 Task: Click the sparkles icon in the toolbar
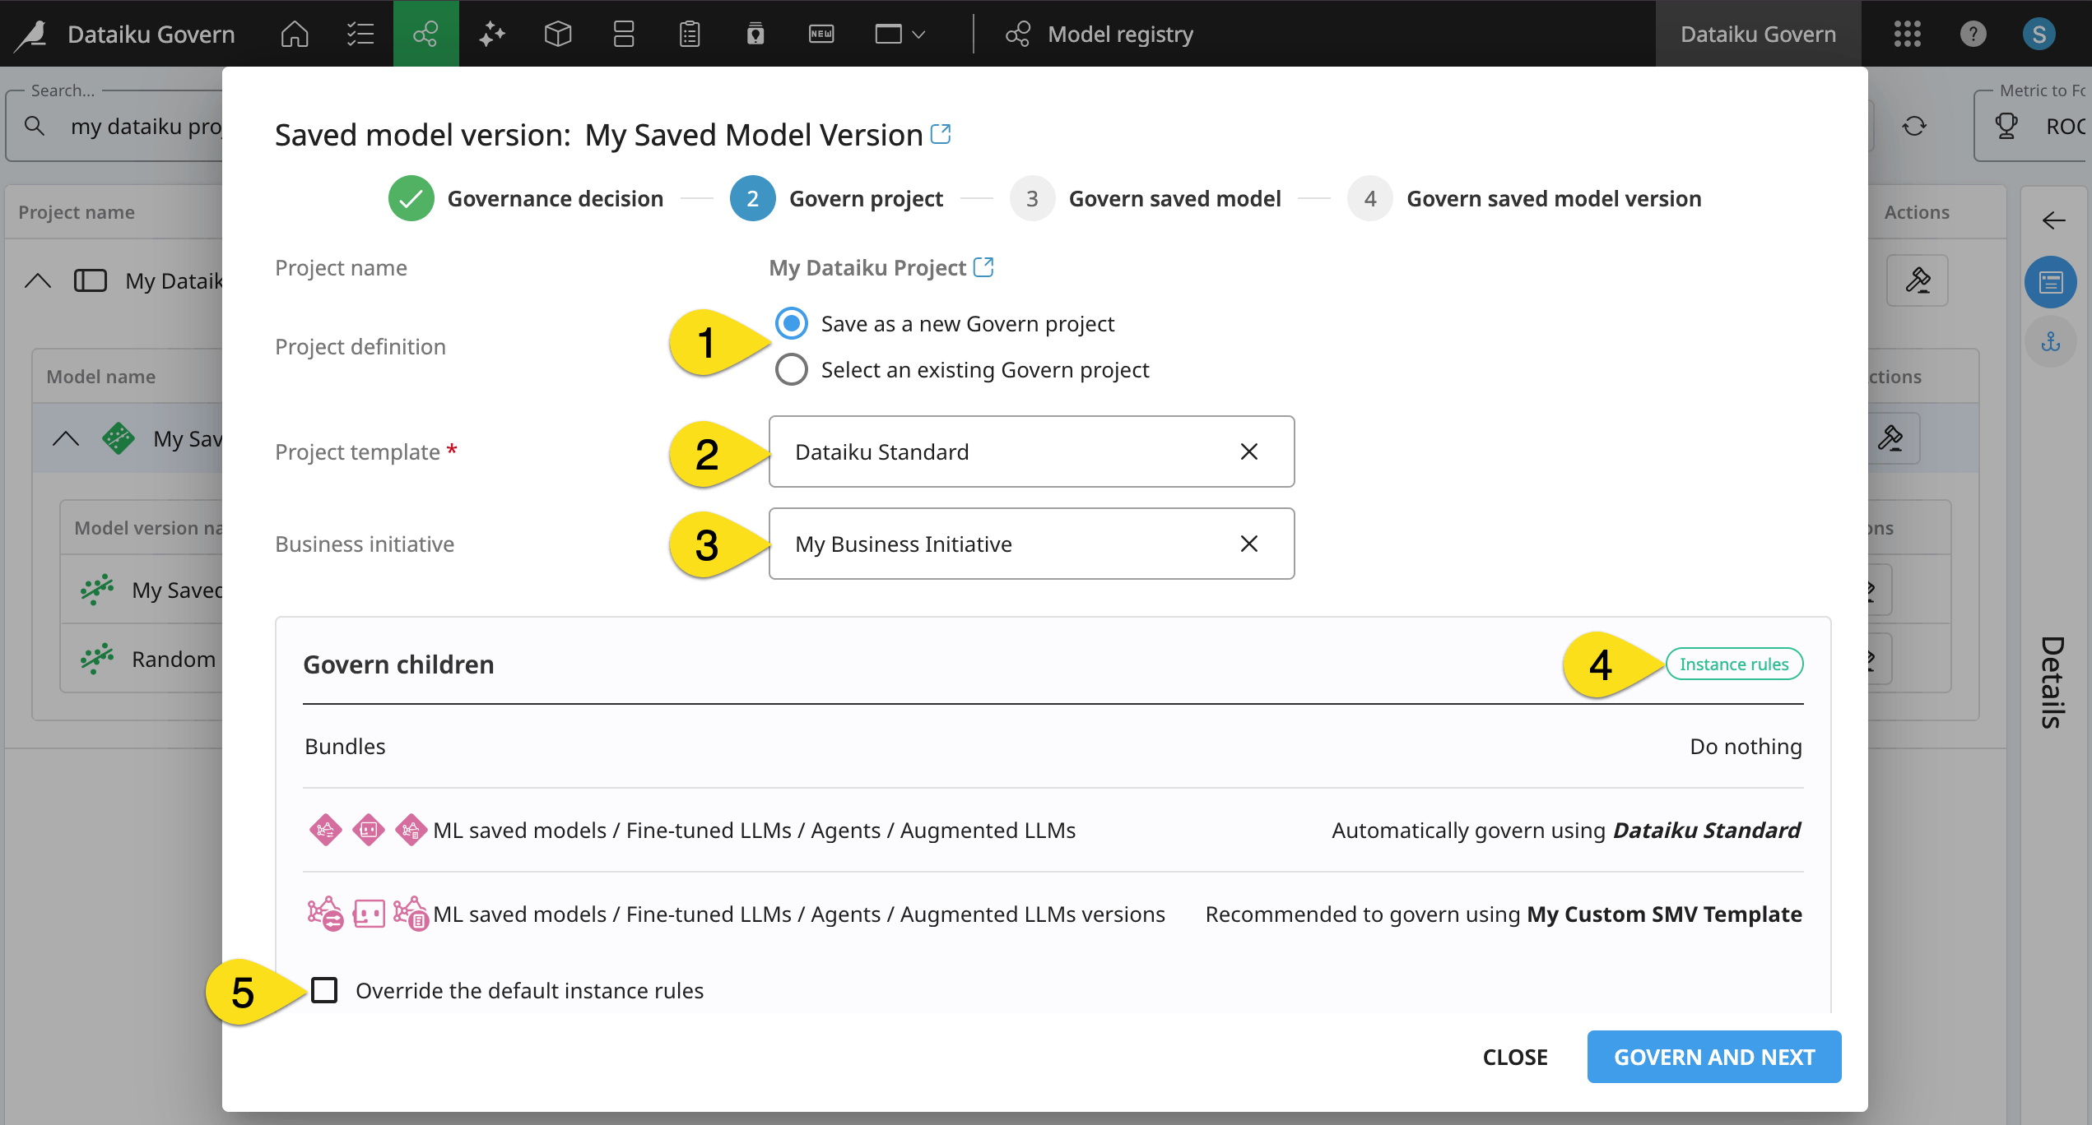pos(491,34)
